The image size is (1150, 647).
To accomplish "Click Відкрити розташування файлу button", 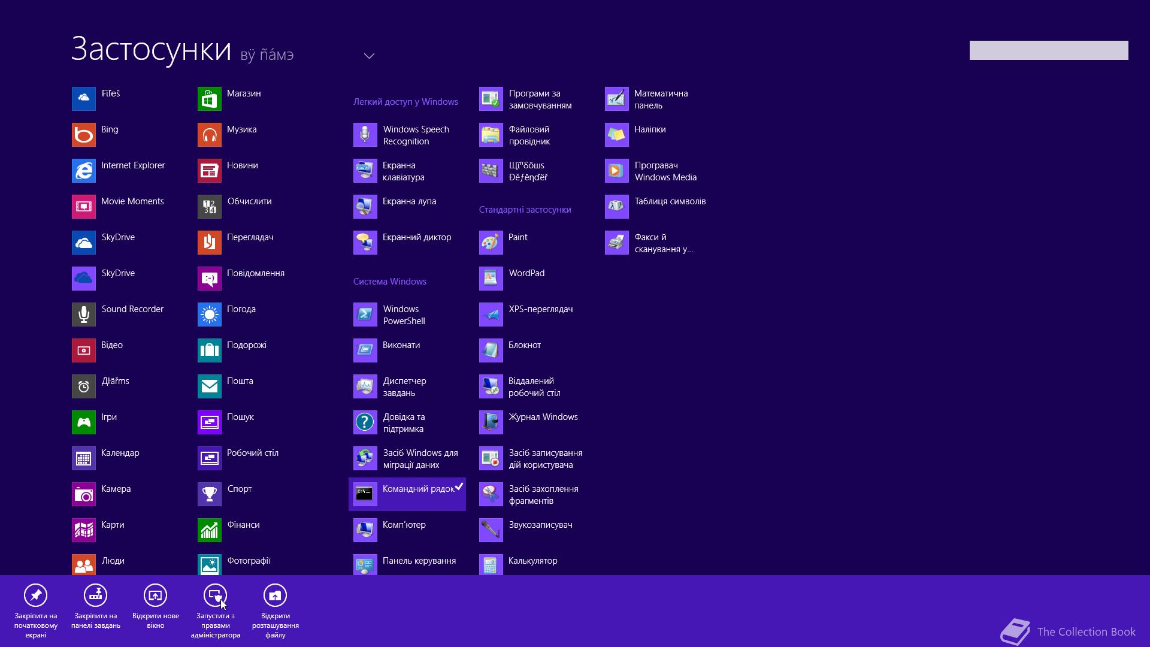I will [x=276, y=611].
